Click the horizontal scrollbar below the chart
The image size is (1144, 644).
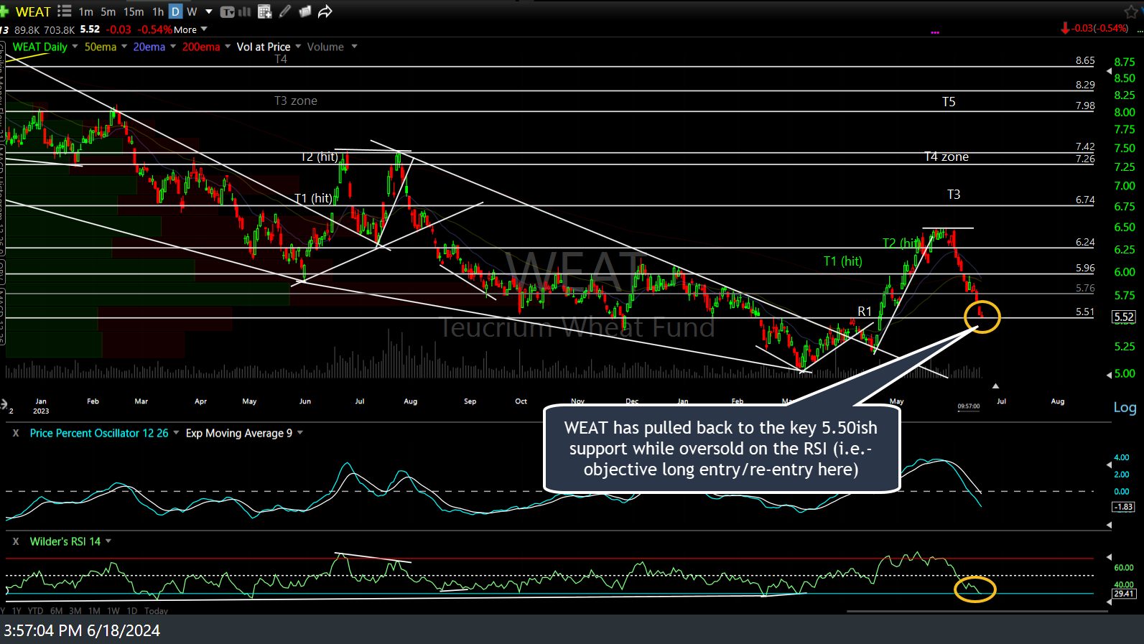pos(977,611)
